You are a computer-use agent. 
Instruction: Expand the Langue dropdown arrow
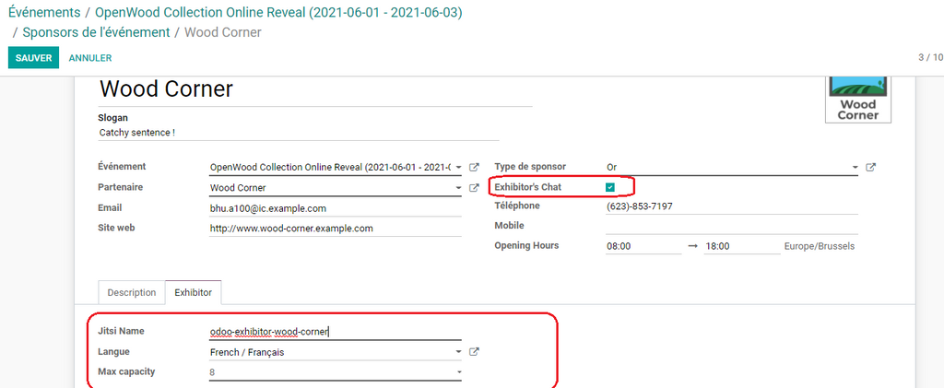pos(458,352)
